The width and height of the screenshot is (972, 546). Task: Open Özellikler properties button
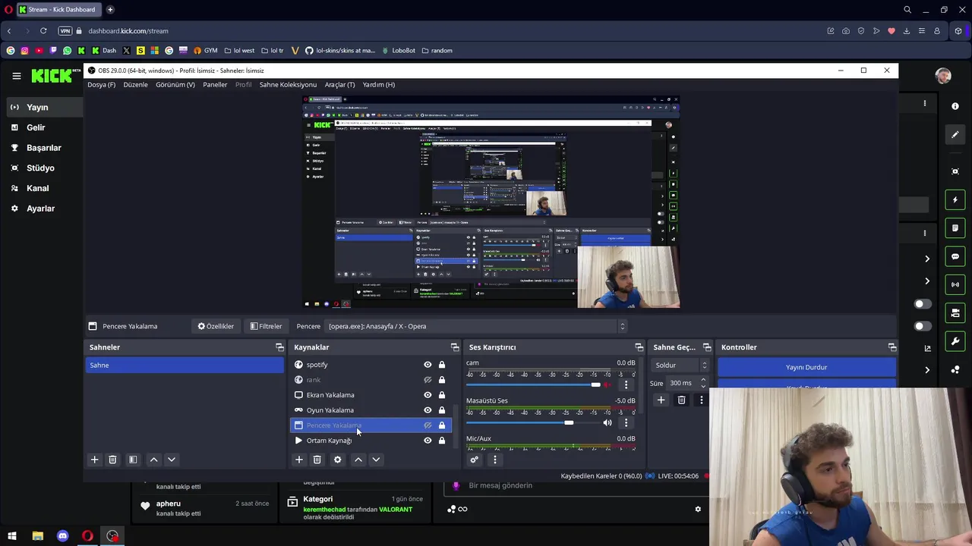(216, 326)
